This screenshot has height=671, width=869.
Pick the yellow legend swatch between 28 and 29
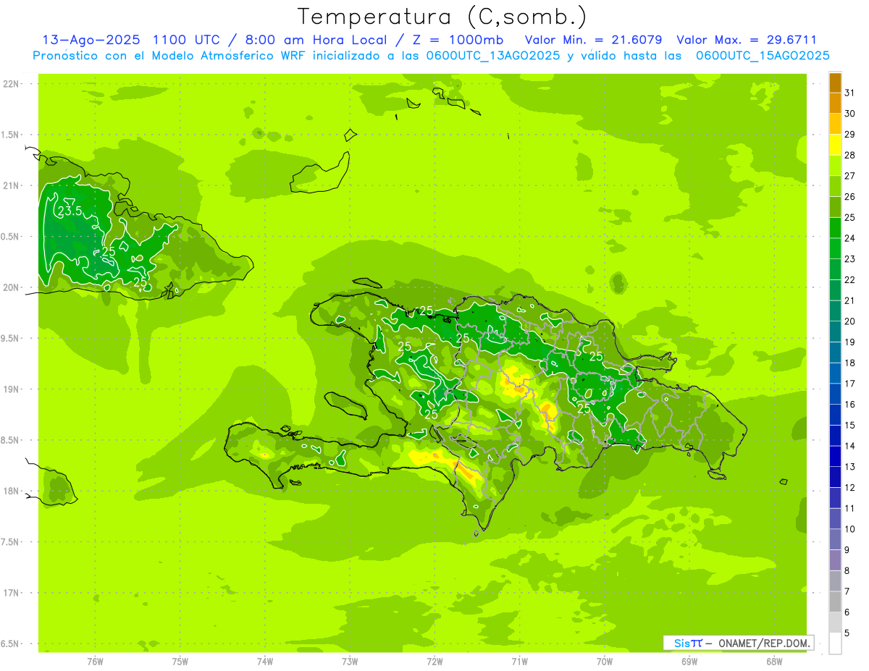click(835, 145)
